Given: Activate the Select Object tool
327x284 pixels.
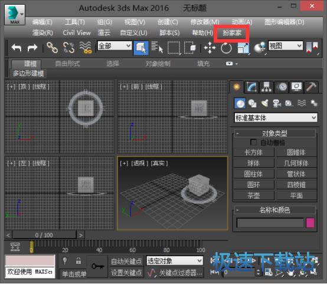Looking at the screenshot, I should click(141, 48).
